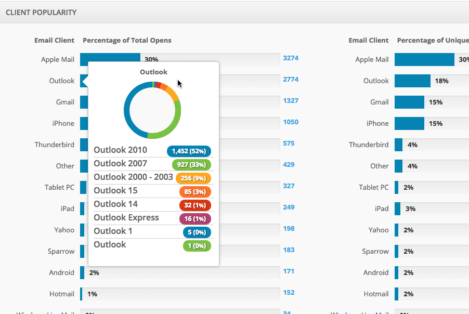Select the orange 256 (9%) badge
469x314 pixels.
coord(193,178)
